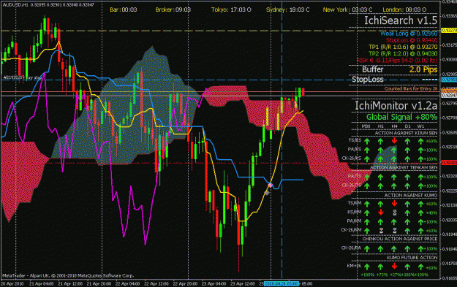Click the Weak Long @ 0.92950 line
The height and width of the screenshot is (287, 457).
409,34
